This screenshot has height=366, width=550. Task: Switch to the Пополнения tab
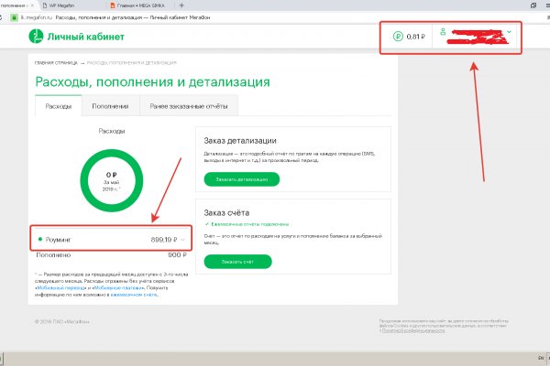(x=109, y=107)
